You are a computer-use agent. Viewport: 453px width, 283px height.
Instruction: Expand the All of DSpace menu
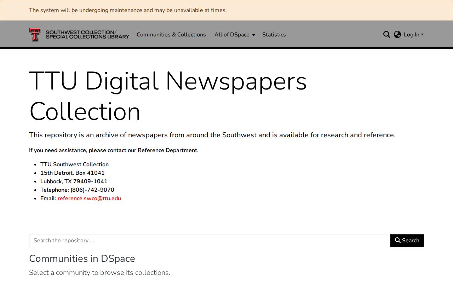click(235, 35)
